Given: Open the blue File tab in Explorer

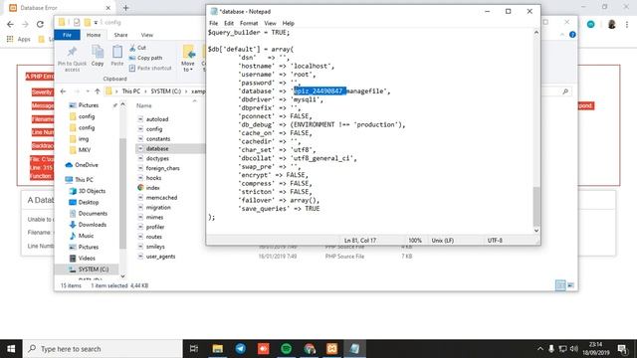Looking at the screenshot, I should point(67,35).
